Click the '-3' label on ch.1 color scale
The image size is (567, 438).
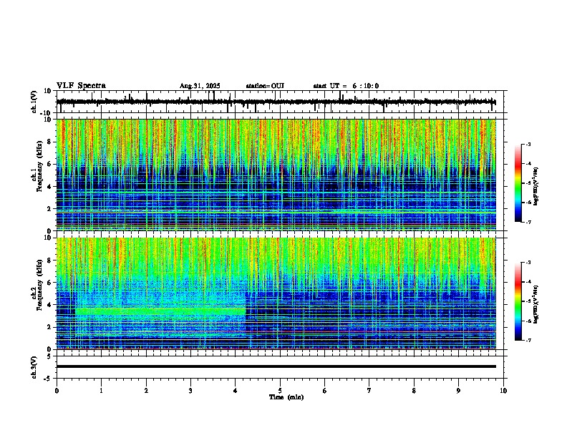point(528,145)
